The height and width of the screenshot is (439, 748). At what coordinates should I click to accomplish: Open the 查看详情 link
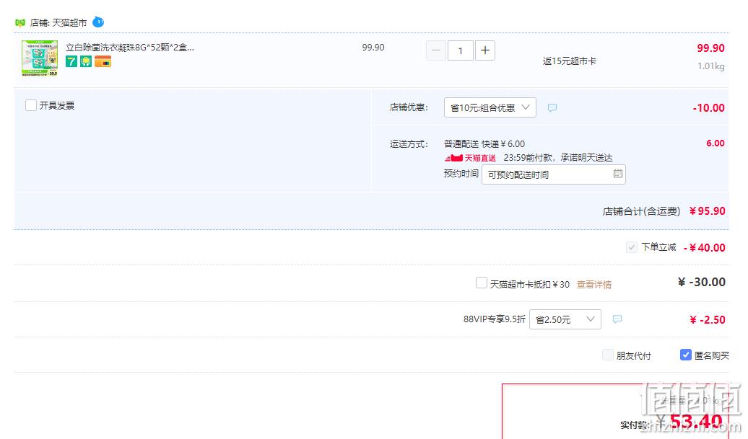594,285
